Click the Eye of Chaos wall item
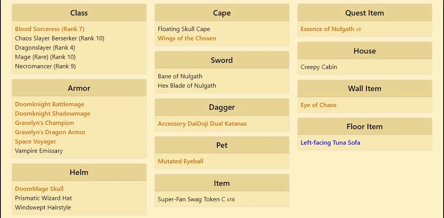444x218 pixels. point(319,105)
